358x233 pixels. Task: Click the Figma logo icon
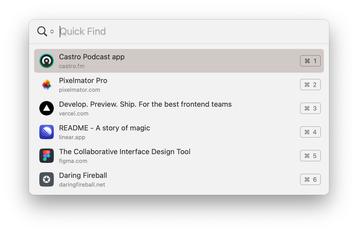tap(47, 156)
